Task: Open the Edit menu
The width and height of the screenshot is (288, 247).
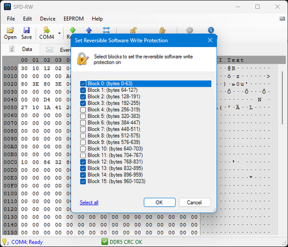Action: 27,19
